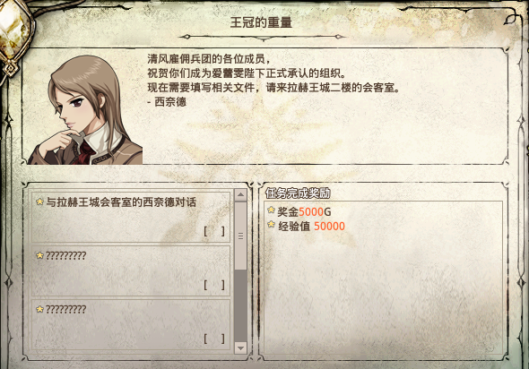Image resolution: width=529 pixels, height=369 pixels.
Task: Click the scroll up arrow of the objective list
Action: [240, 194]
